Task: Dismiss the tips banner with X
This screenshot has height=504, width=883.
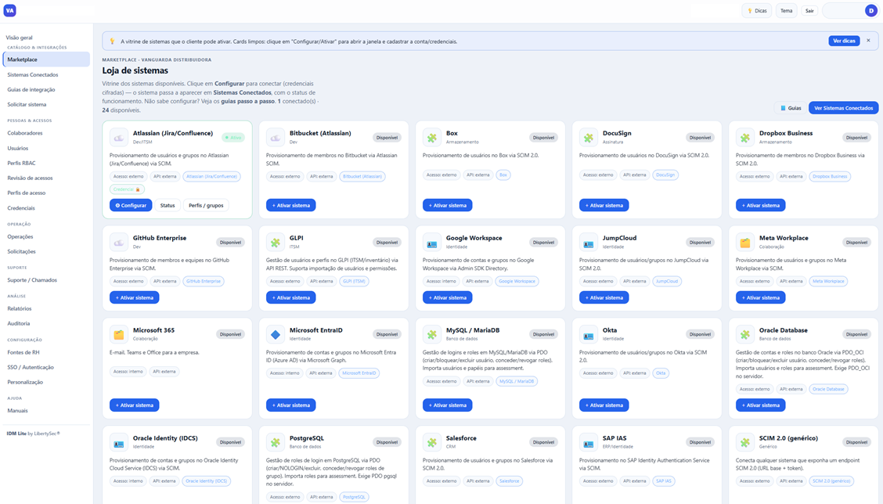Action: (x=868, y=41)
